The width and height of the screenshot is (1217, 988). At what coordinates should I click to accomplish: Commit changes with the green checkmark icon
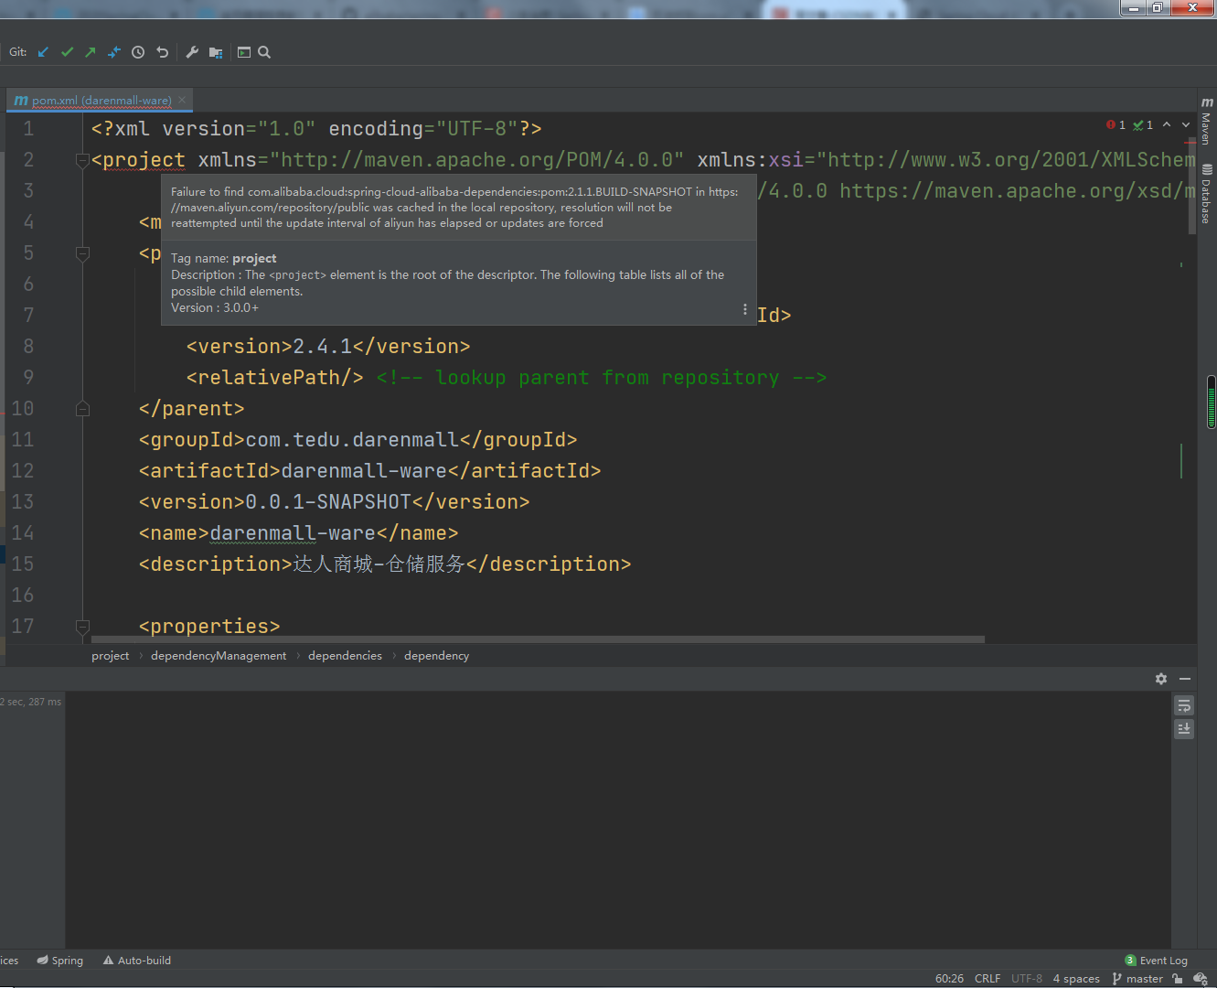point(67,52)
